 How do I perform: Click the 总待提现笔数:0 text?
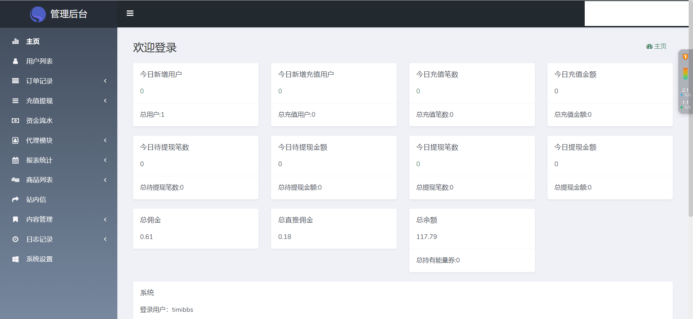162,187
